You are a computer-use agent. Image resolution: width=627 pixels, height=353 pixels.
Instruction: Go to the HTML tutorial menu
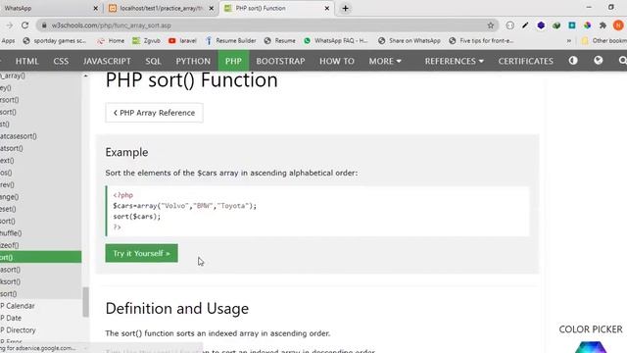click(26, 61)
